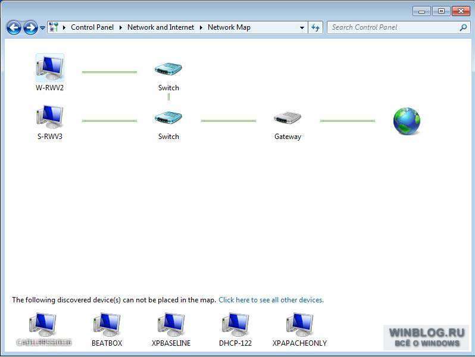Open Network and Internet breadcrumb

[161, 27]
